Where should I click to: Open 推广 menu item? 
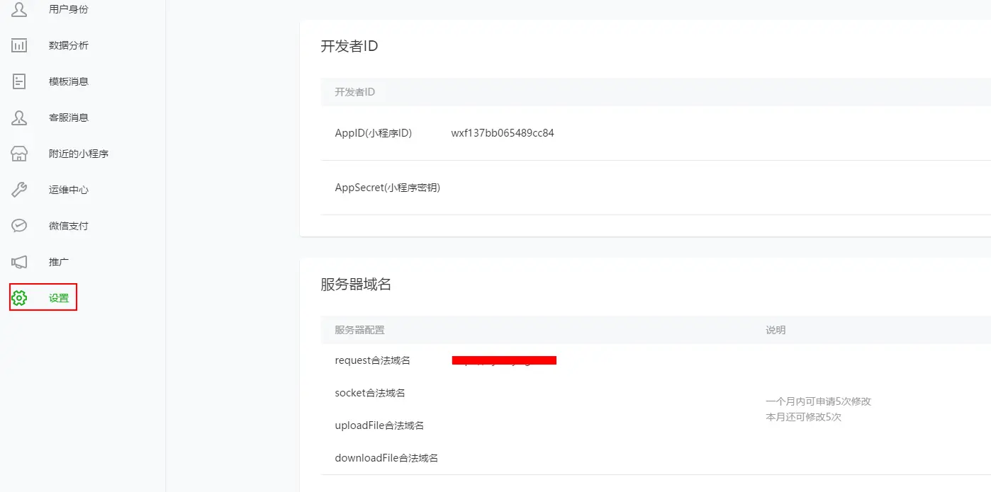pos(59,262)
